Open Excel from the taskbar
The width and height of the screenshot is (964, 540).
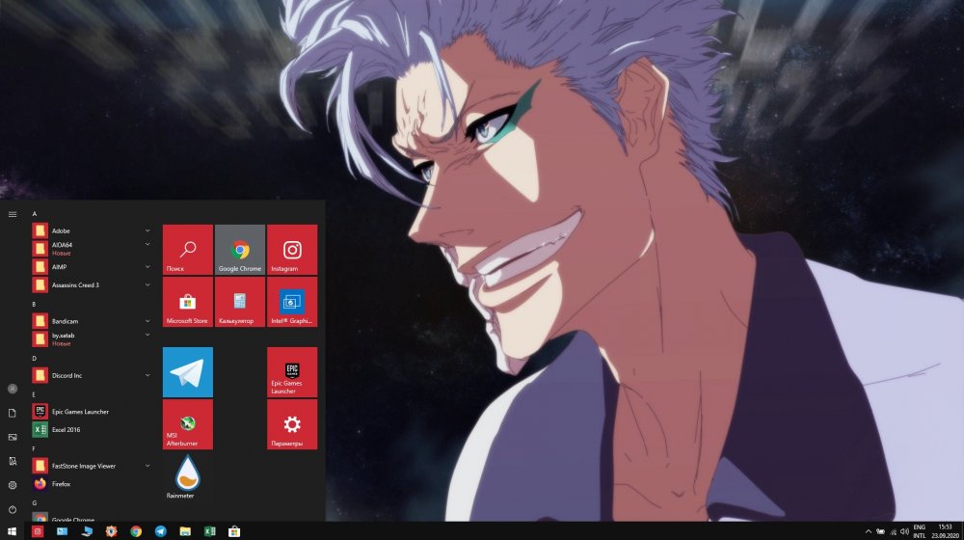point(209,531)
